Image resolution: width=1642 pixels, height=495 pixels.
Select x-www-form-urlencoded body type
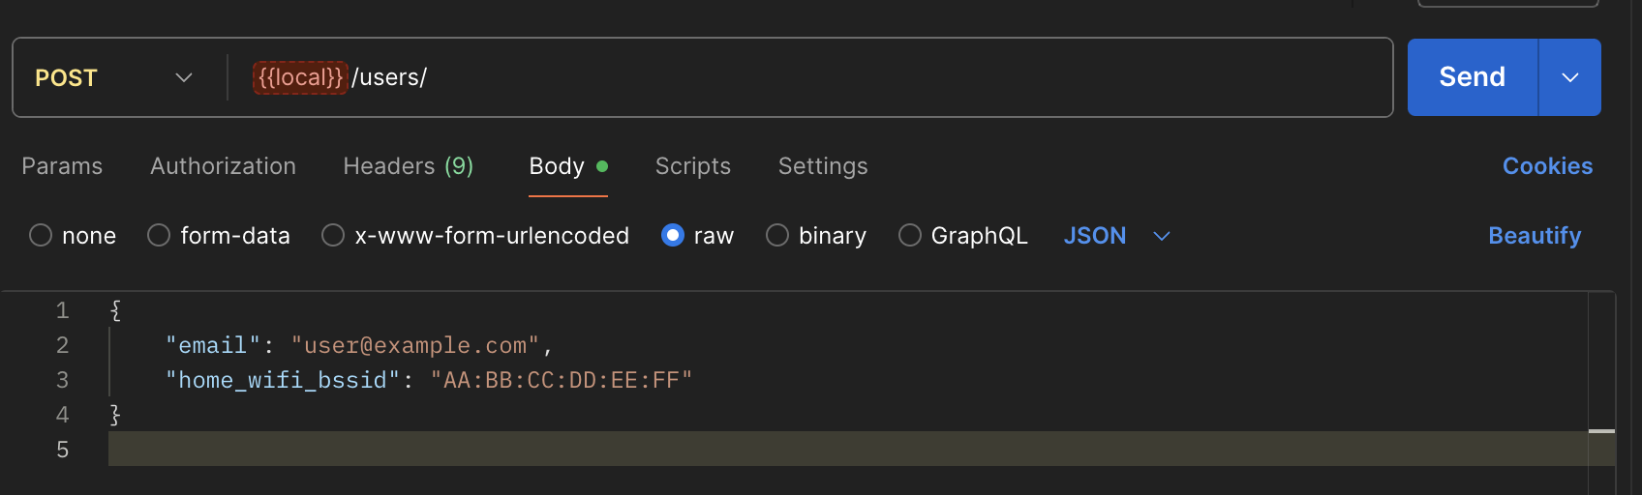(333, 236)
